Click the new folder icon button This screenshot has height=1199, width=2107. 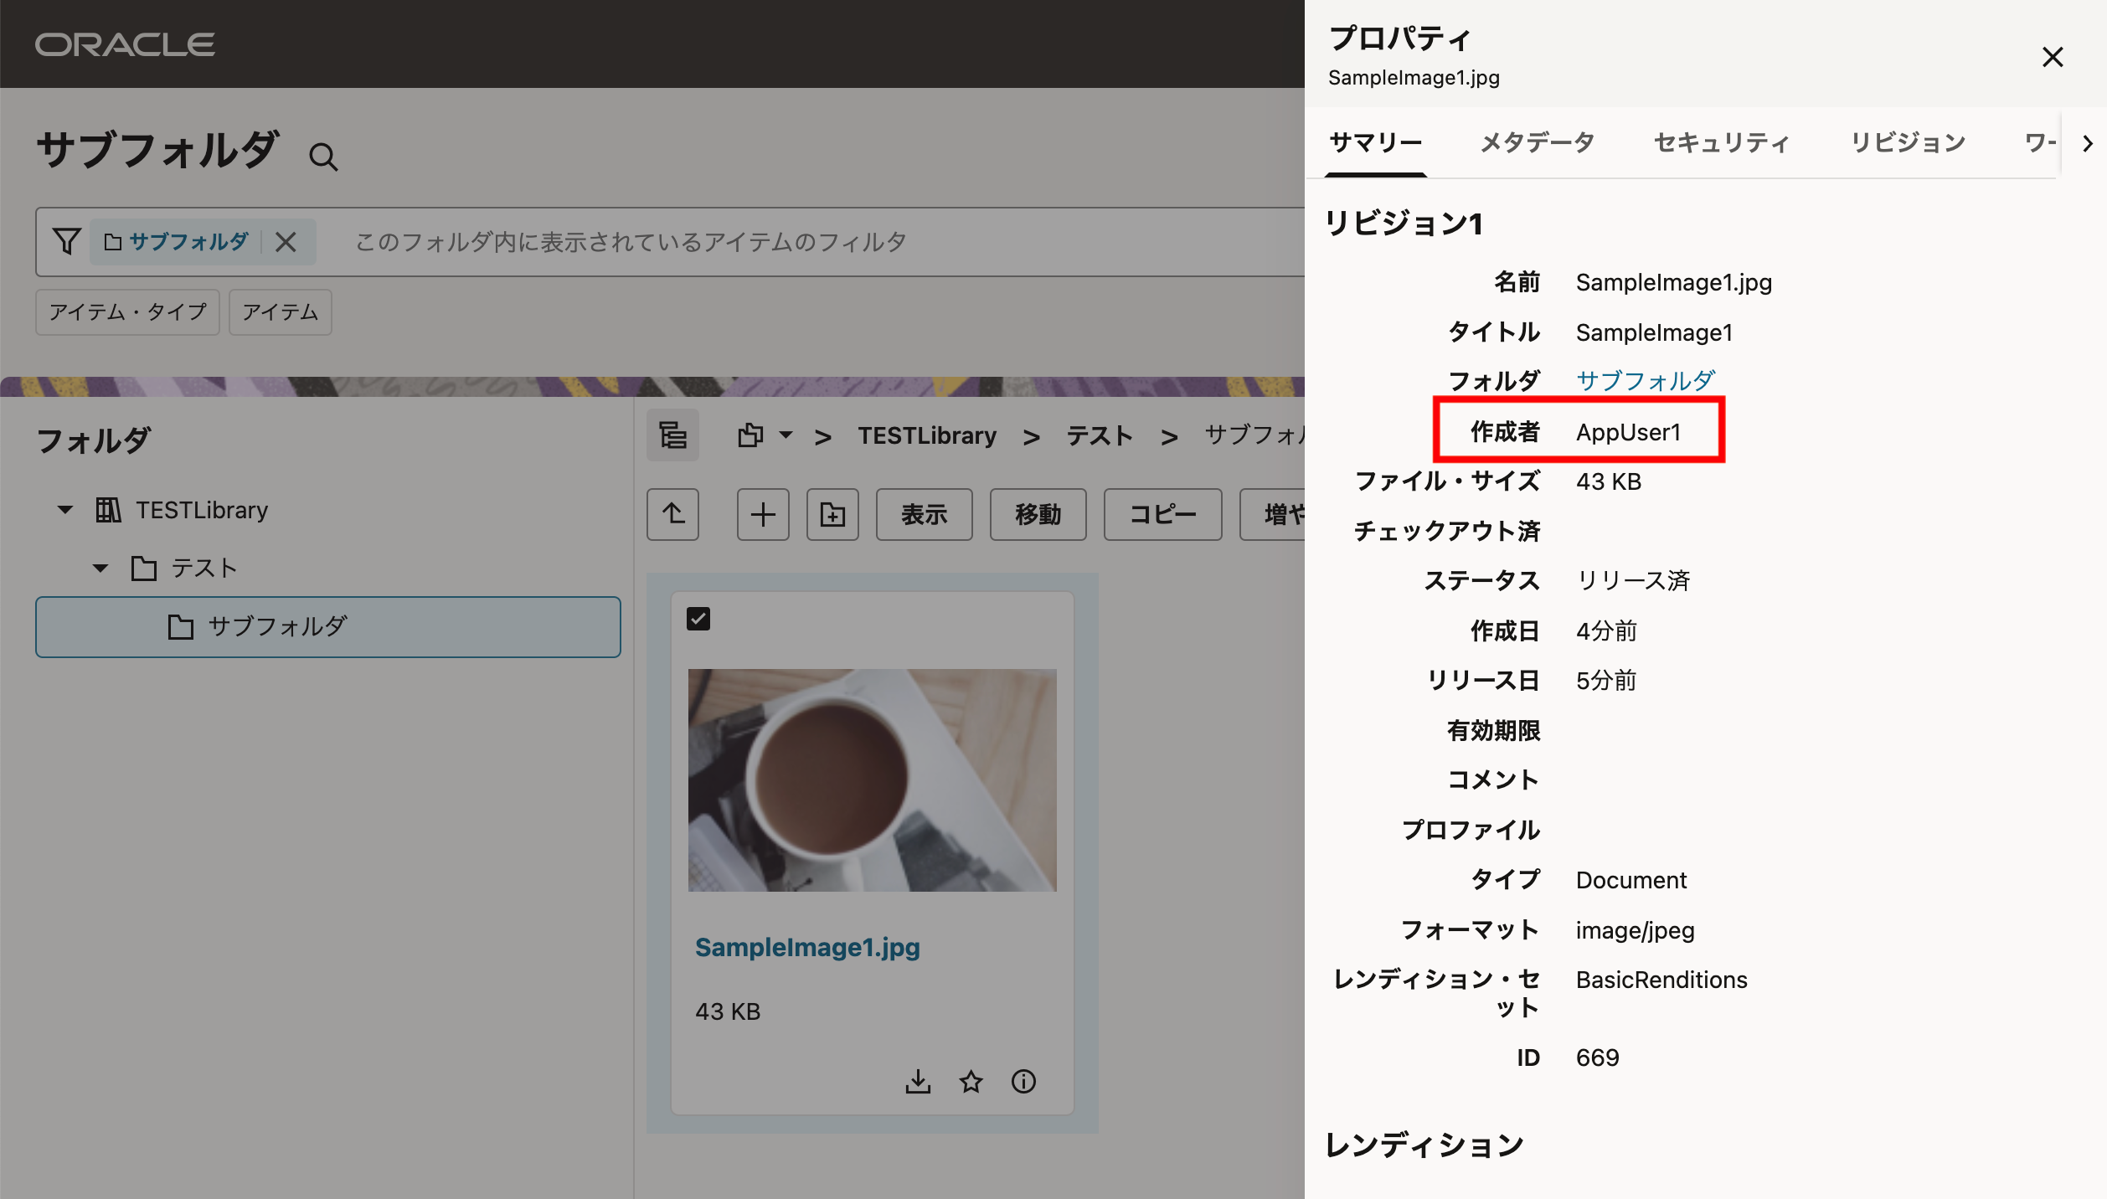[832, 514]
